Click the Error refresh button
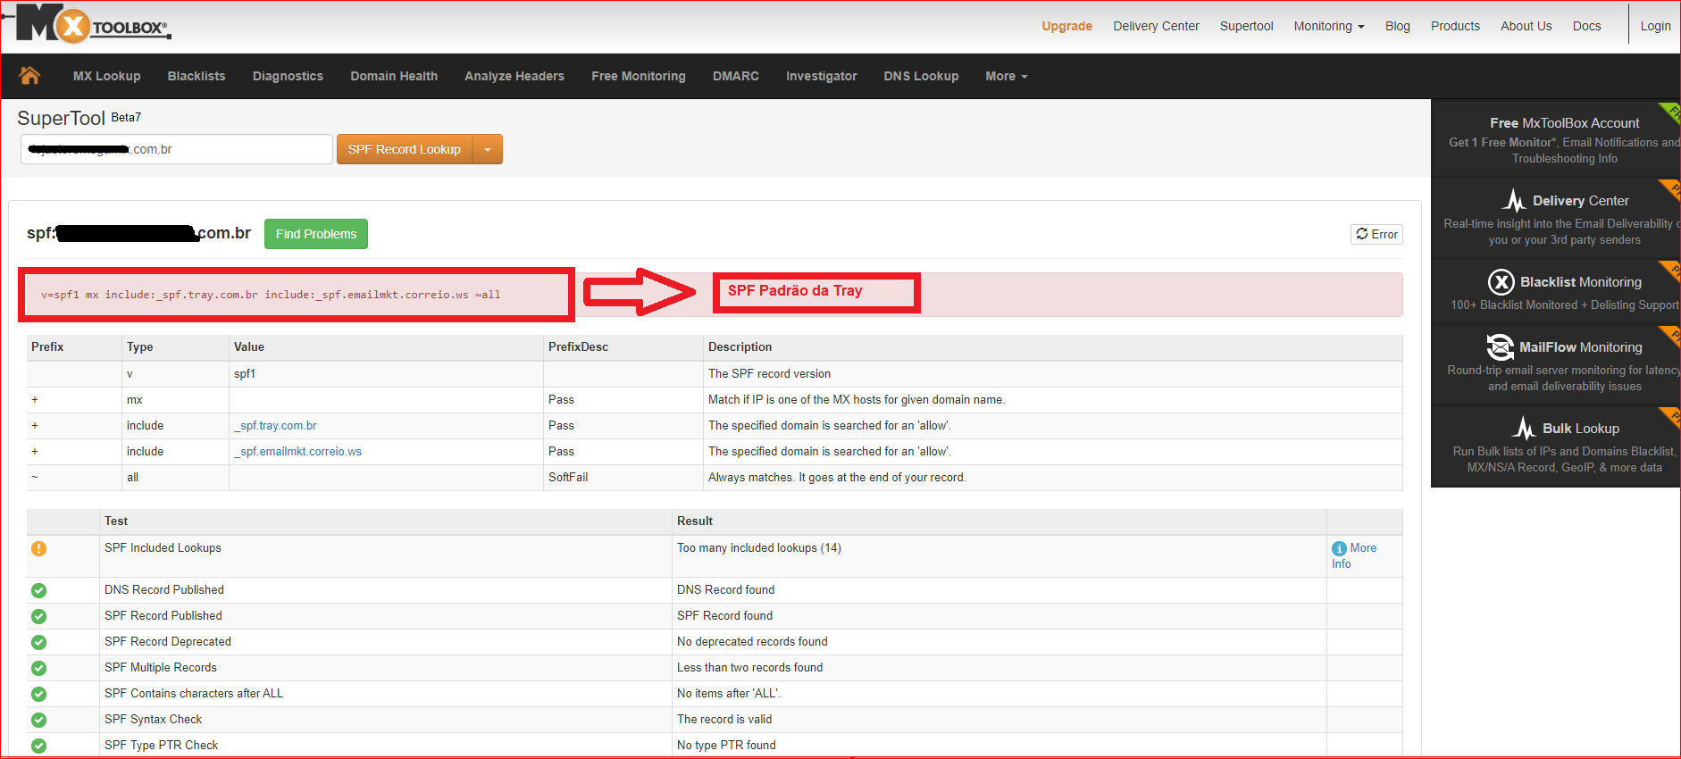 tap(1376, 234)
